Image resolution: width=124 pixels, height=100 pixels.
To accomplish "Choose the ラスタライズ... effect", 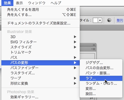I will point(41,73).
